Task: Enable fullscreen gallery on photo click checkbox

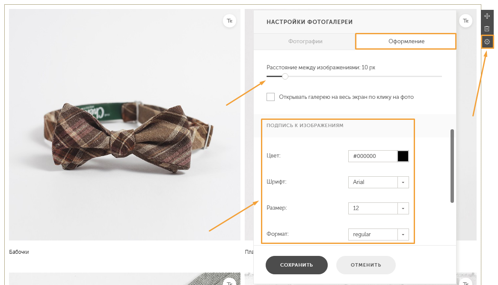Action: click(x=270, y=97)
